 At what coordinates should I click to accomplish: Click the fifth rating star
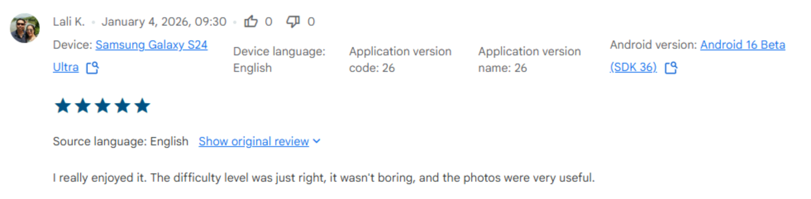point(142,106)
